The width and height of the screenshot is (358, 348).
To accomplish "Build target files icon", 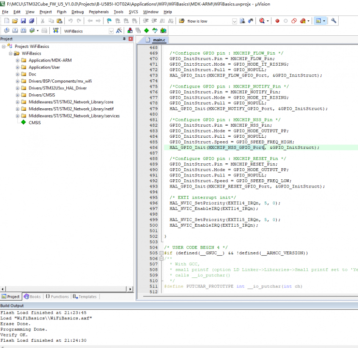I will point(15,30).
